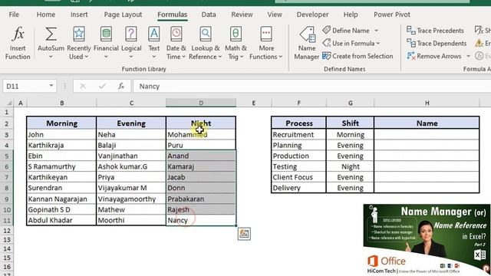The width and height of the screenshot is (491, 276).
Task: Click Define Name button
Action: 346,31
